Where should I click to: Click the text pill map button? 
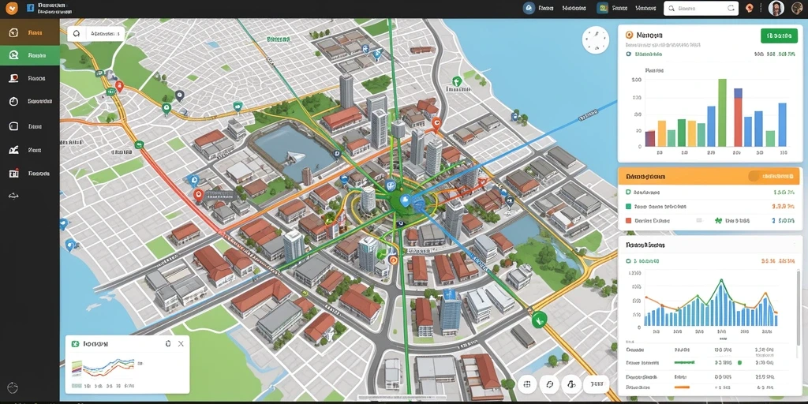coord(597,384)
